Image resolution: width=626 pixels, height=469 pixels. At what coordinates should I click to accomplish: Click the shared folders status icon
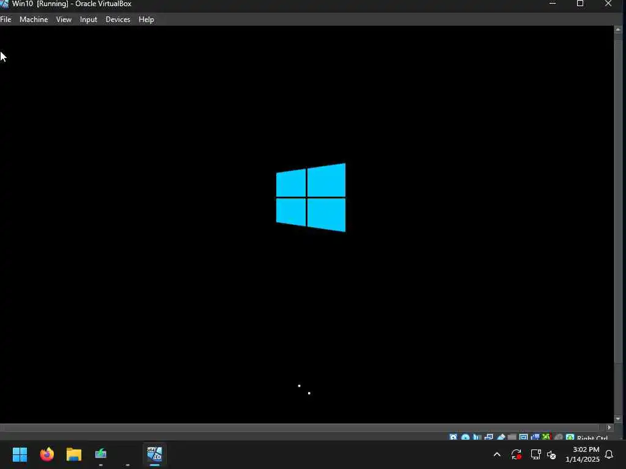pyautogui.click(x=512, y=437)
